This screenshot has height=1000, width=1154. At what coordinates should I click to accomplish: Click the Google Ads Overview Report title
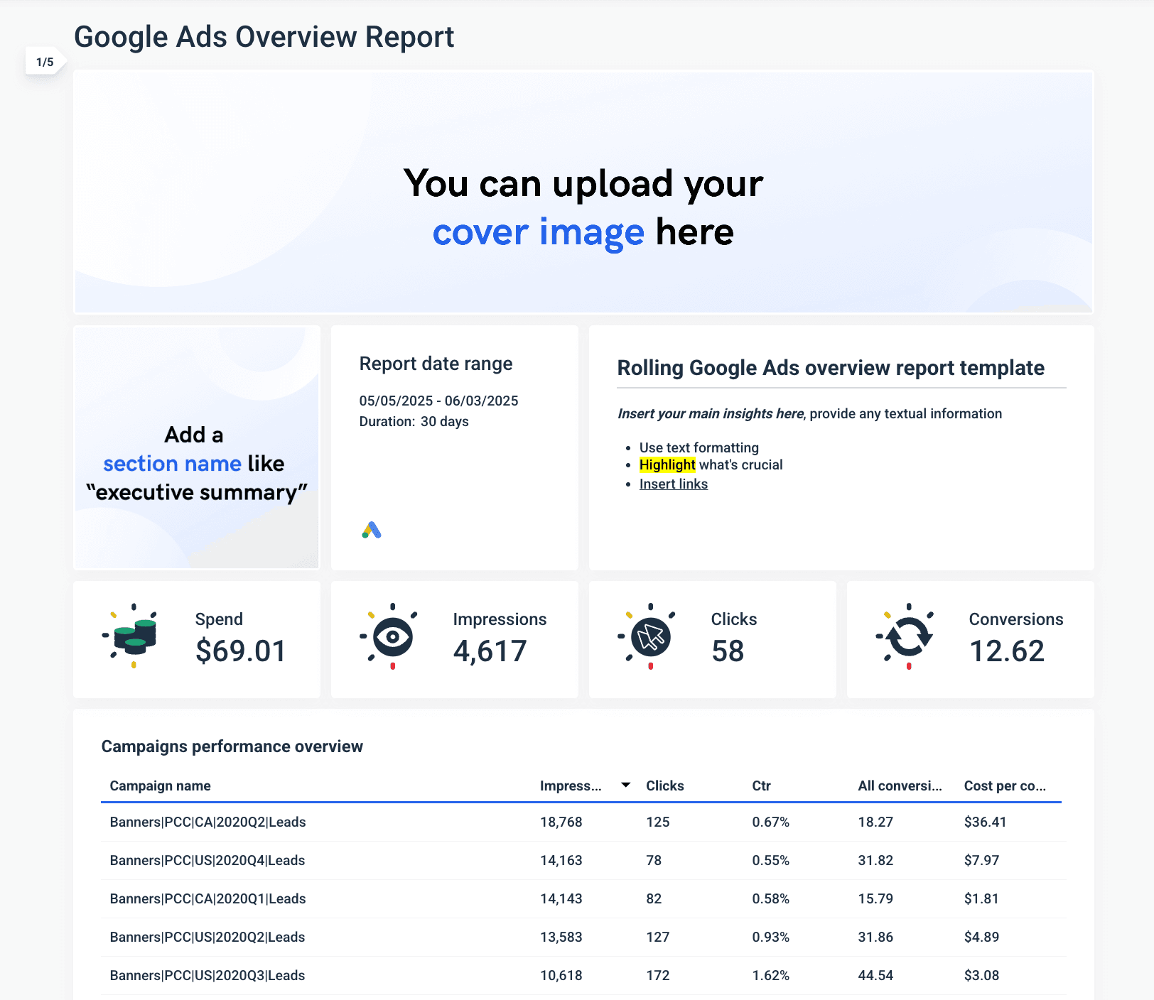(264, 37)
